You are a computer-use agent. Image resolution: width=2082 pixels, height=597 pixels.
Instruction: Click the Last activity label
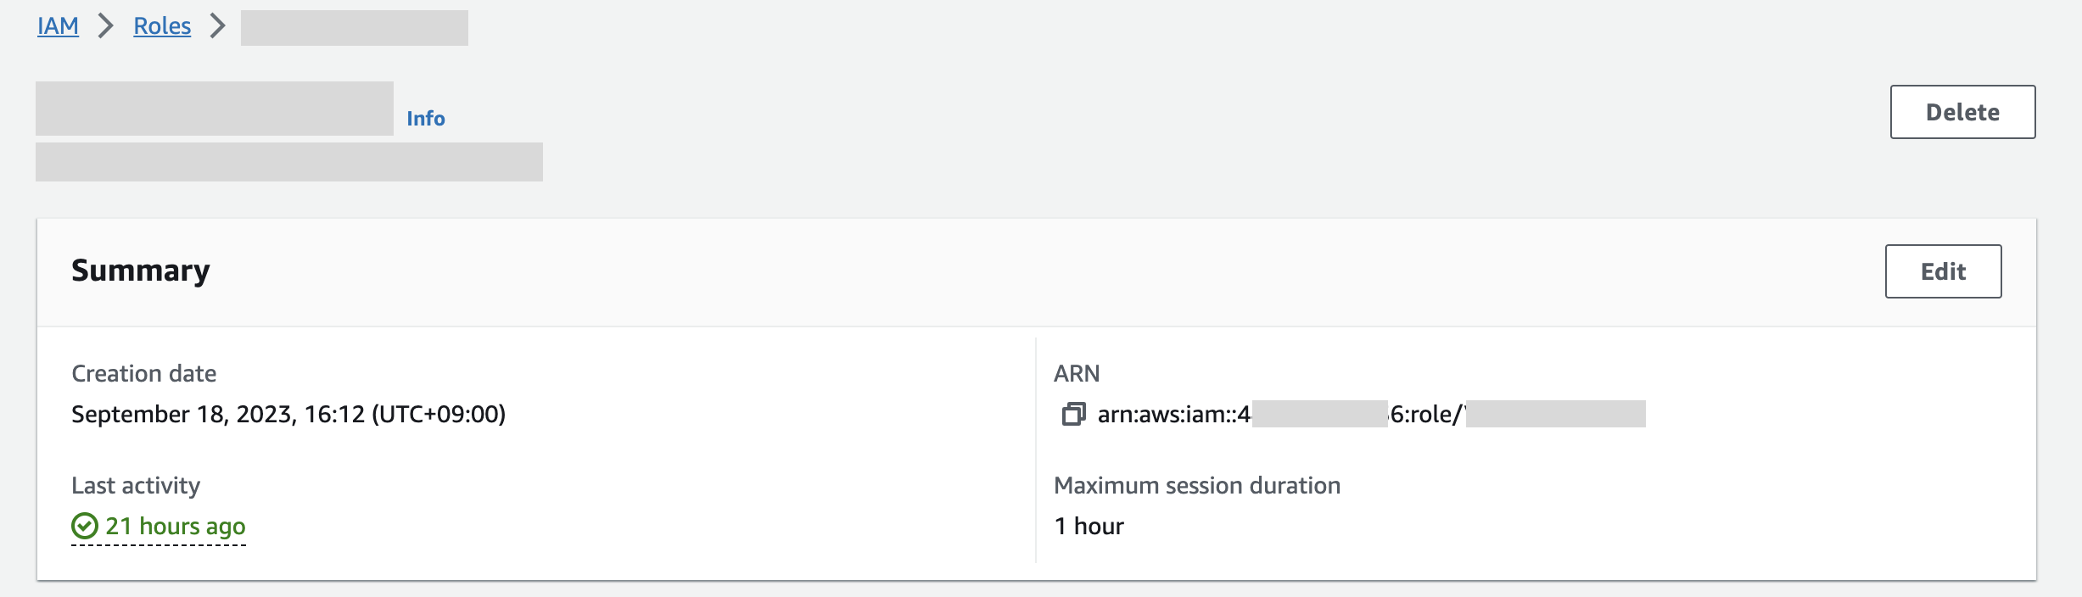pyautogui.click(x=136, y=485)
